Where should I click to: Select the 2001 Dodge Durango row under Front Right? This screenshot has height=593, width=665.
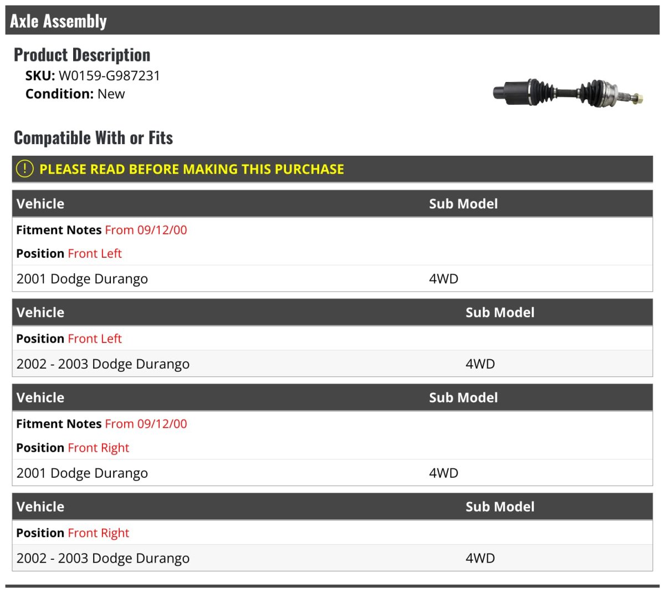pos(82,473)
